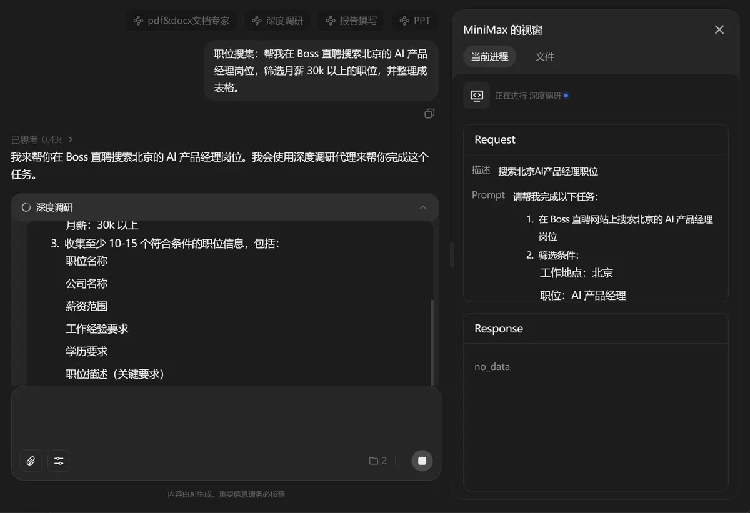Viewport: 750px width, 513px height.
Task: Copy the user message with the copy icon
Action: pos(429,113)
